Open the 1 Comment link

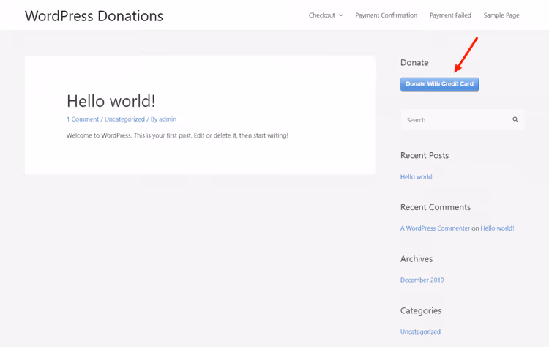83,119
